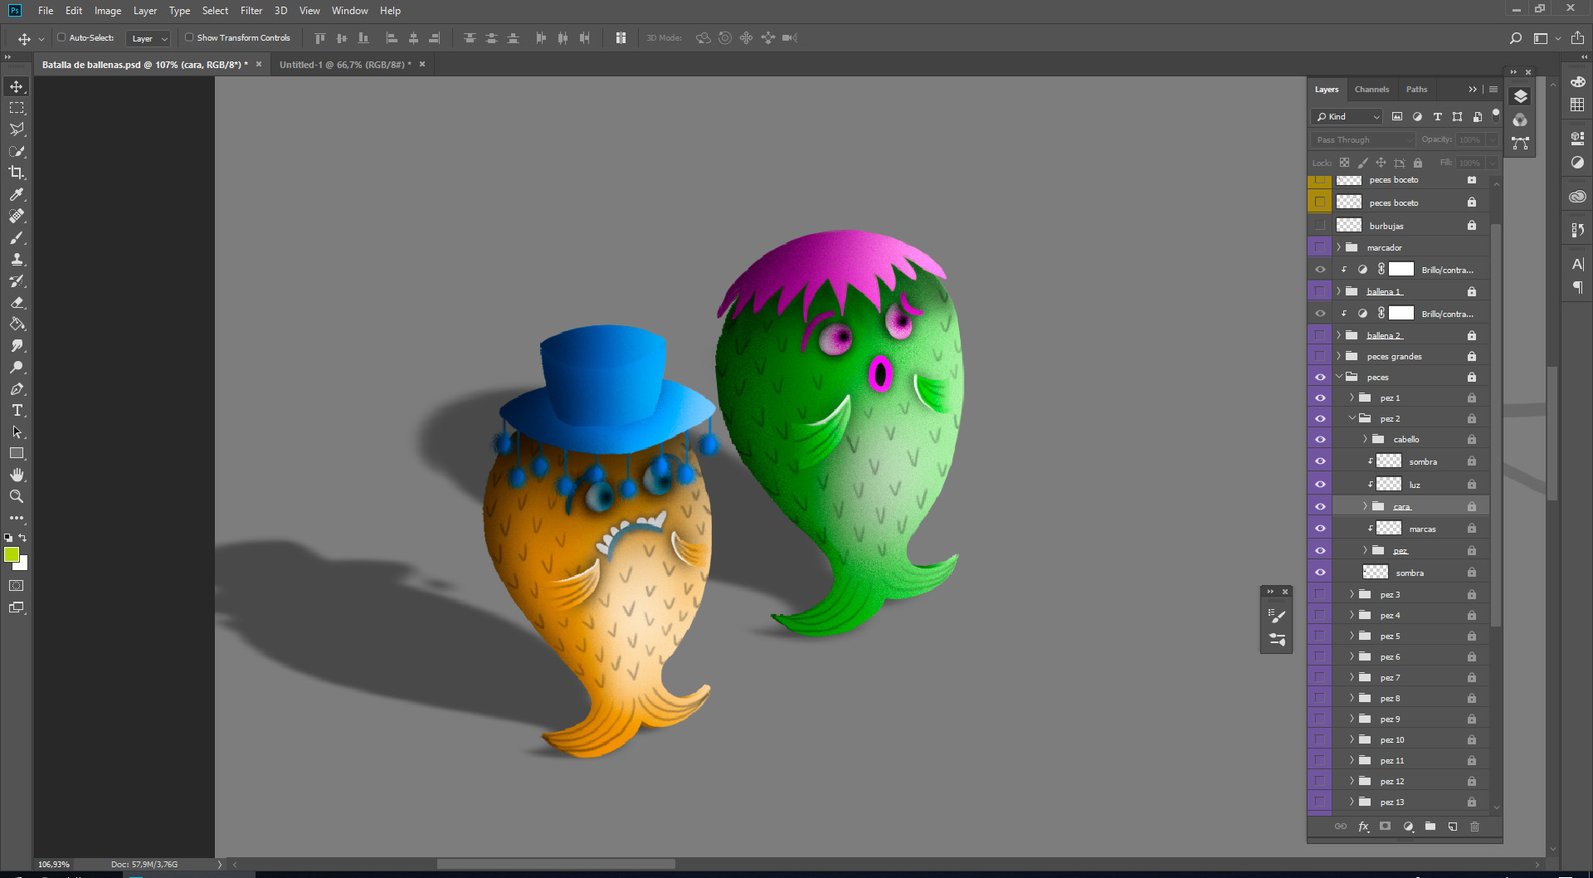Collapse the pez 2 group
The width and height of the screenshot is (1593, 878).
pyautogui.click(x=1352, y=418)
